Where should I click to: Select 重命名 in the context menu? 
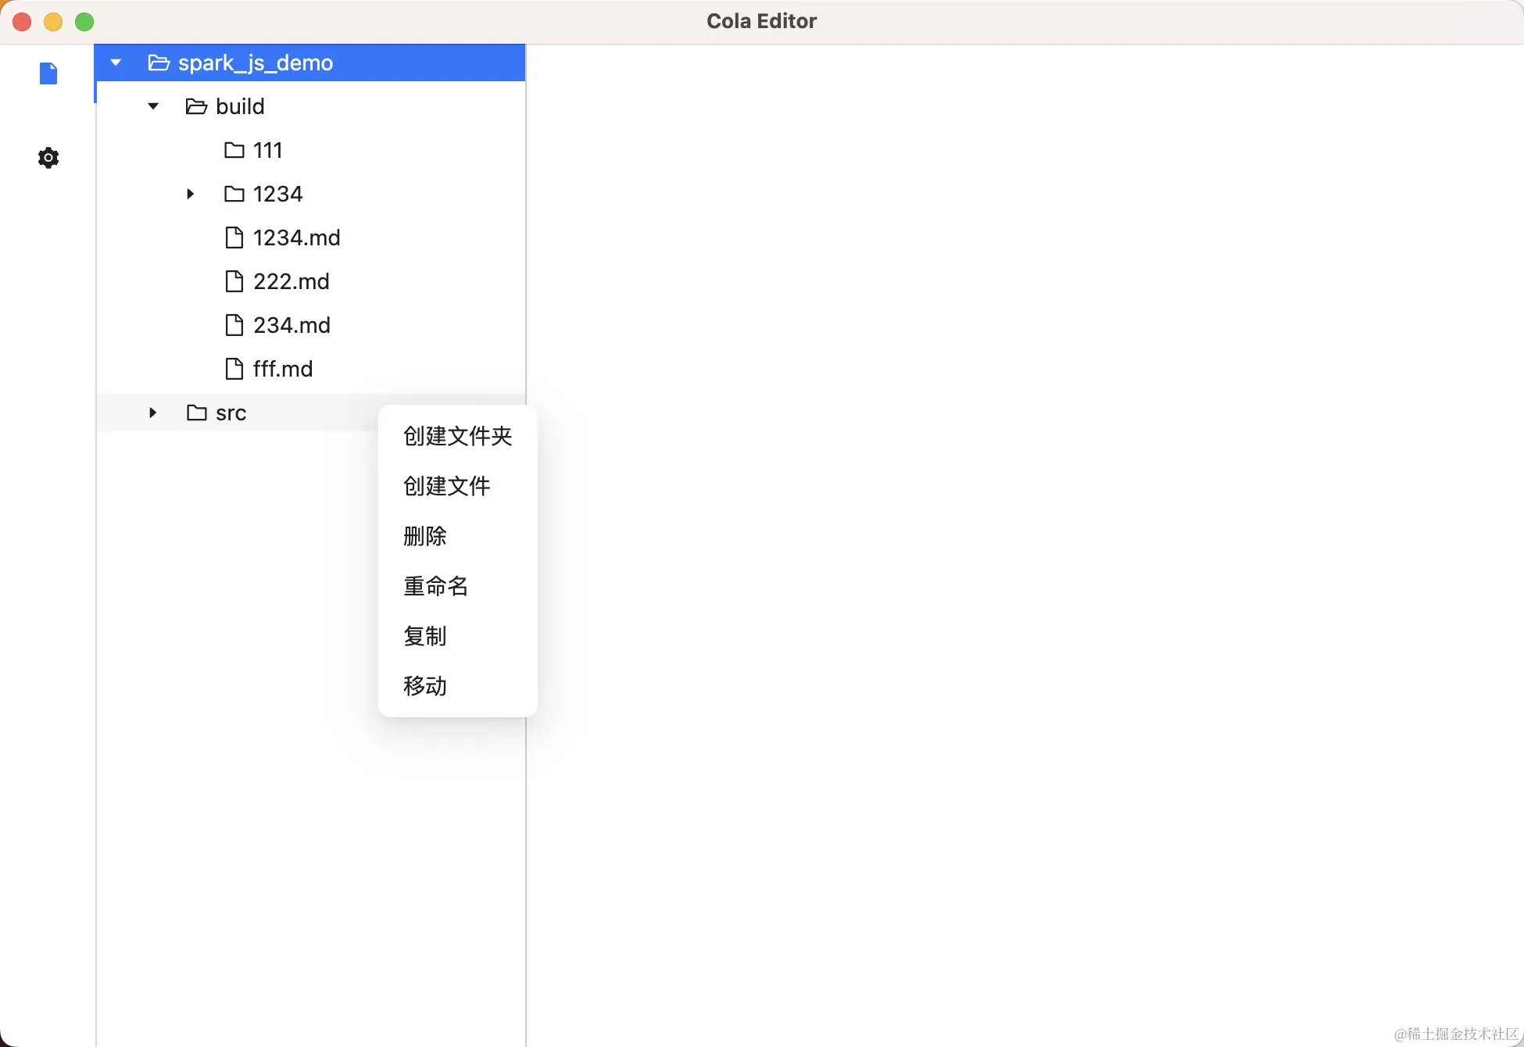435,586
